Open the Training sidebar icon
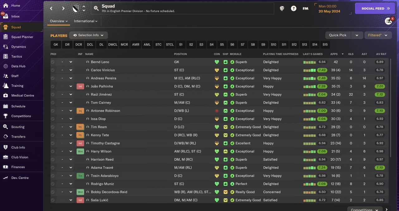399x211 pixels. [6, 86]
